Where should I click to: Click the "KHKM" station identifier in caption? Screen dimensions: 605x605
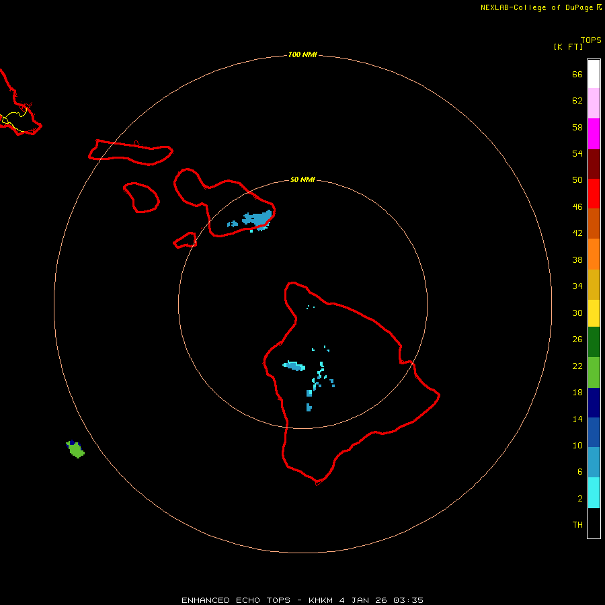321,600
